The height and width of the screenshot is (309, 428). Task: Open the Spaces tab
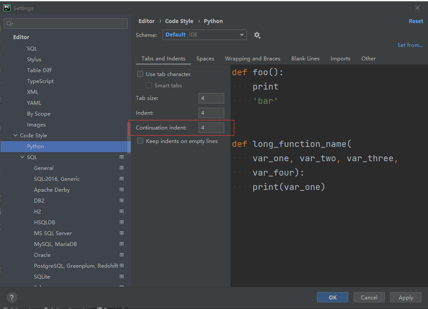(x=205, y=59)
